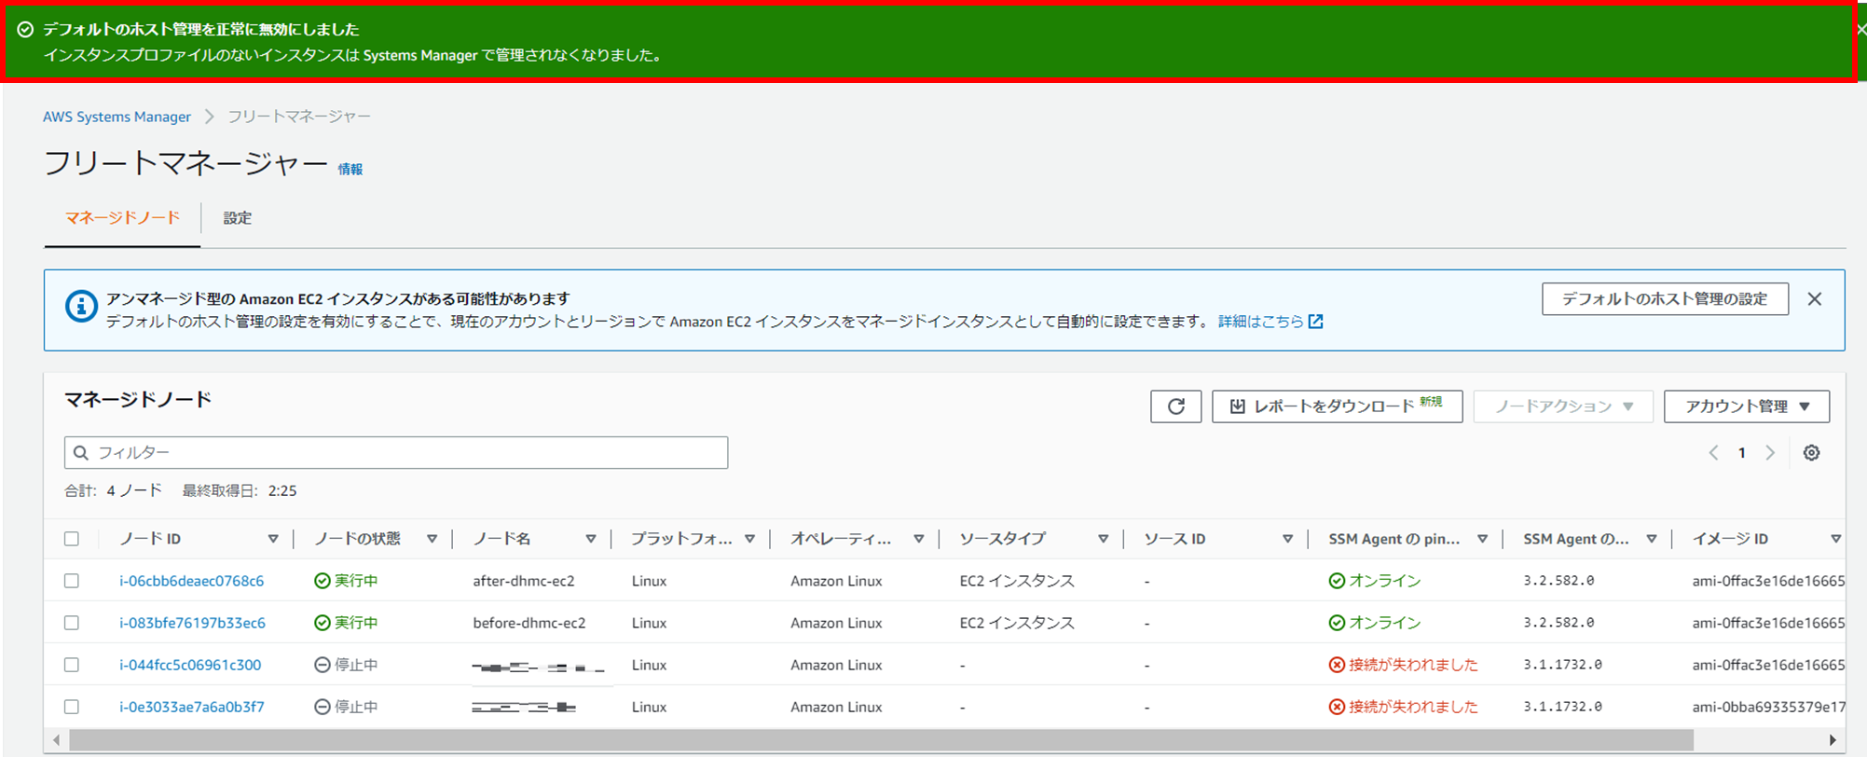Select checkbox for node i-083bfe76197b33ec6
This screenshot has height=757, width=1867.
click(72, 623)
